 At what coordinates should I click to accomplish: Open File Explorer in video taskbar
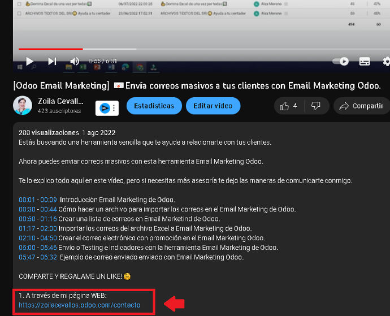pyautogui.click(x=69, y=67)
